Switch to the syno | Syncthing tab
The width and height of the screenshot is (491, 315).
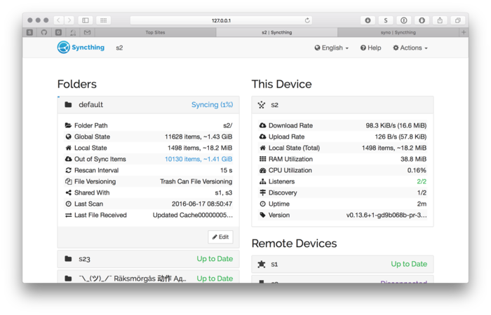click(398, 32)
